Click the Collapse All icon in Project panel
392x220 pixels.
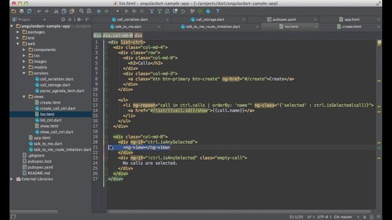70,20
